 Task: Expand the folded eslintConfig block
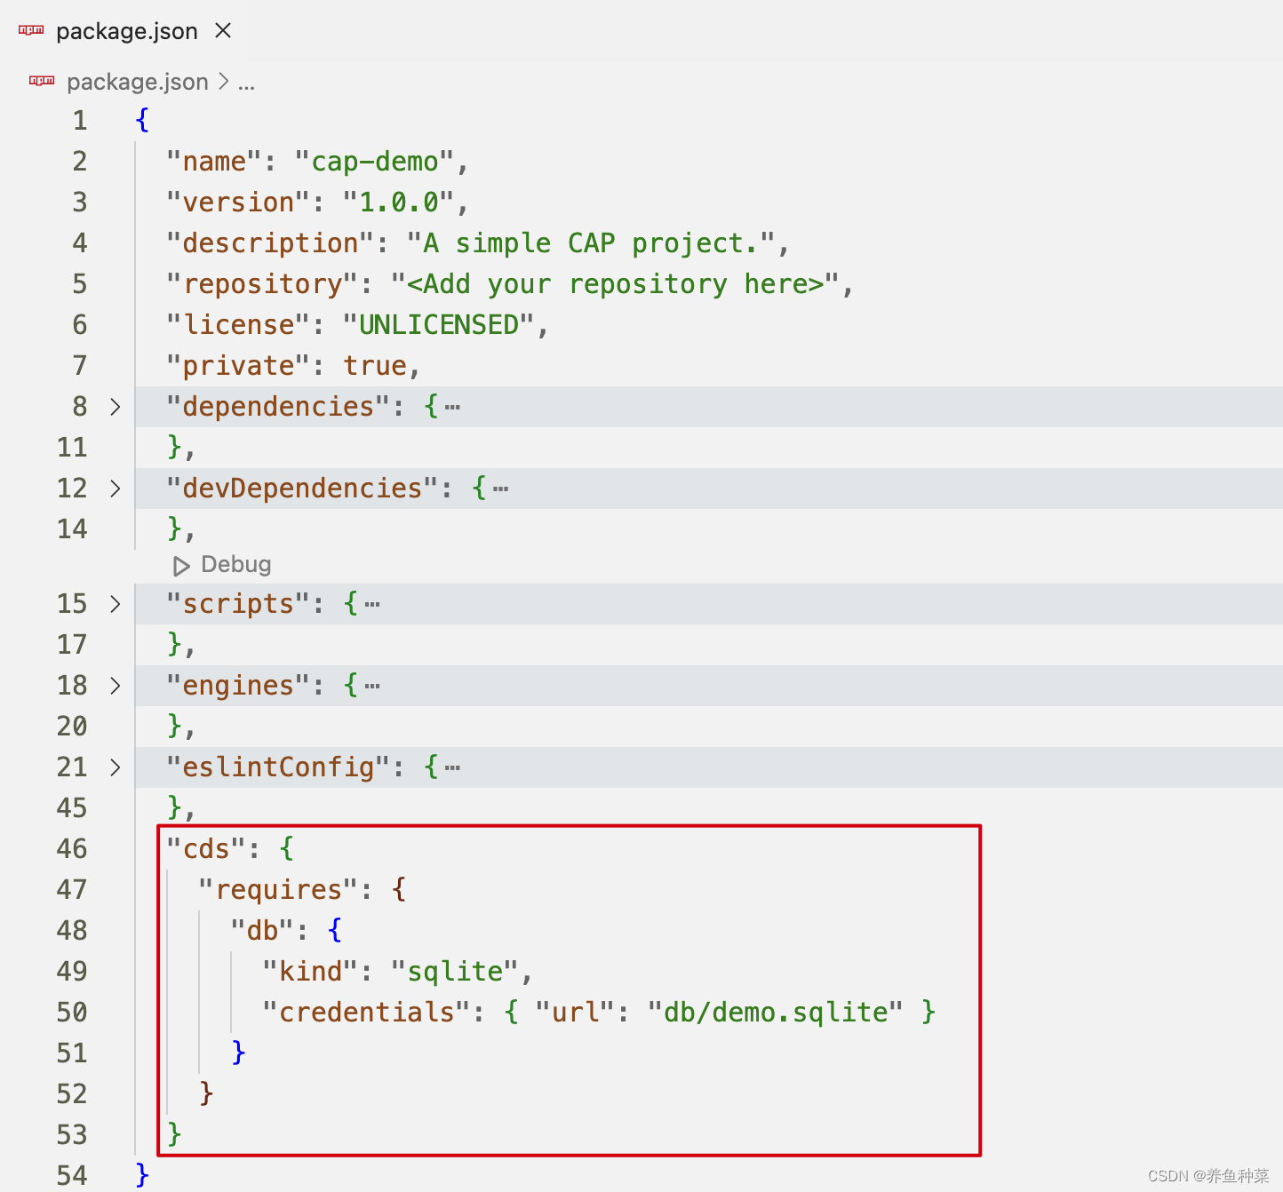click(115, 767)
